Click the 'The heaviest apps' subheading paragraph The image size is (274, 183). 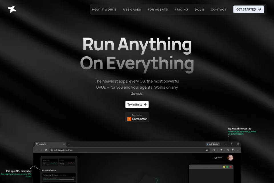point(137,87)
